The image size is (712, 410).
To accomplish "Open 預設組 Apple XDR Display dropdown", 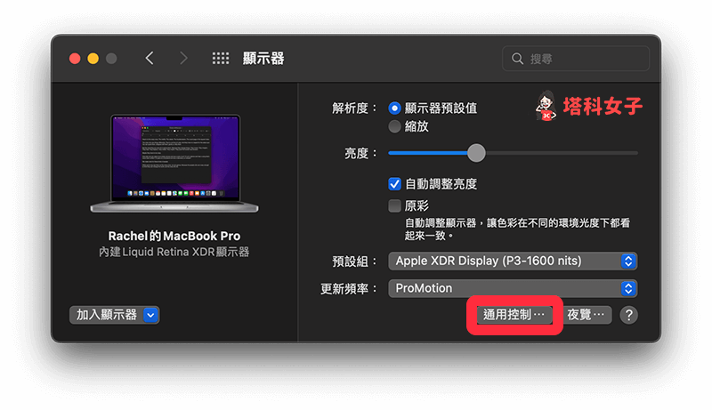I will tap(513, 261).
